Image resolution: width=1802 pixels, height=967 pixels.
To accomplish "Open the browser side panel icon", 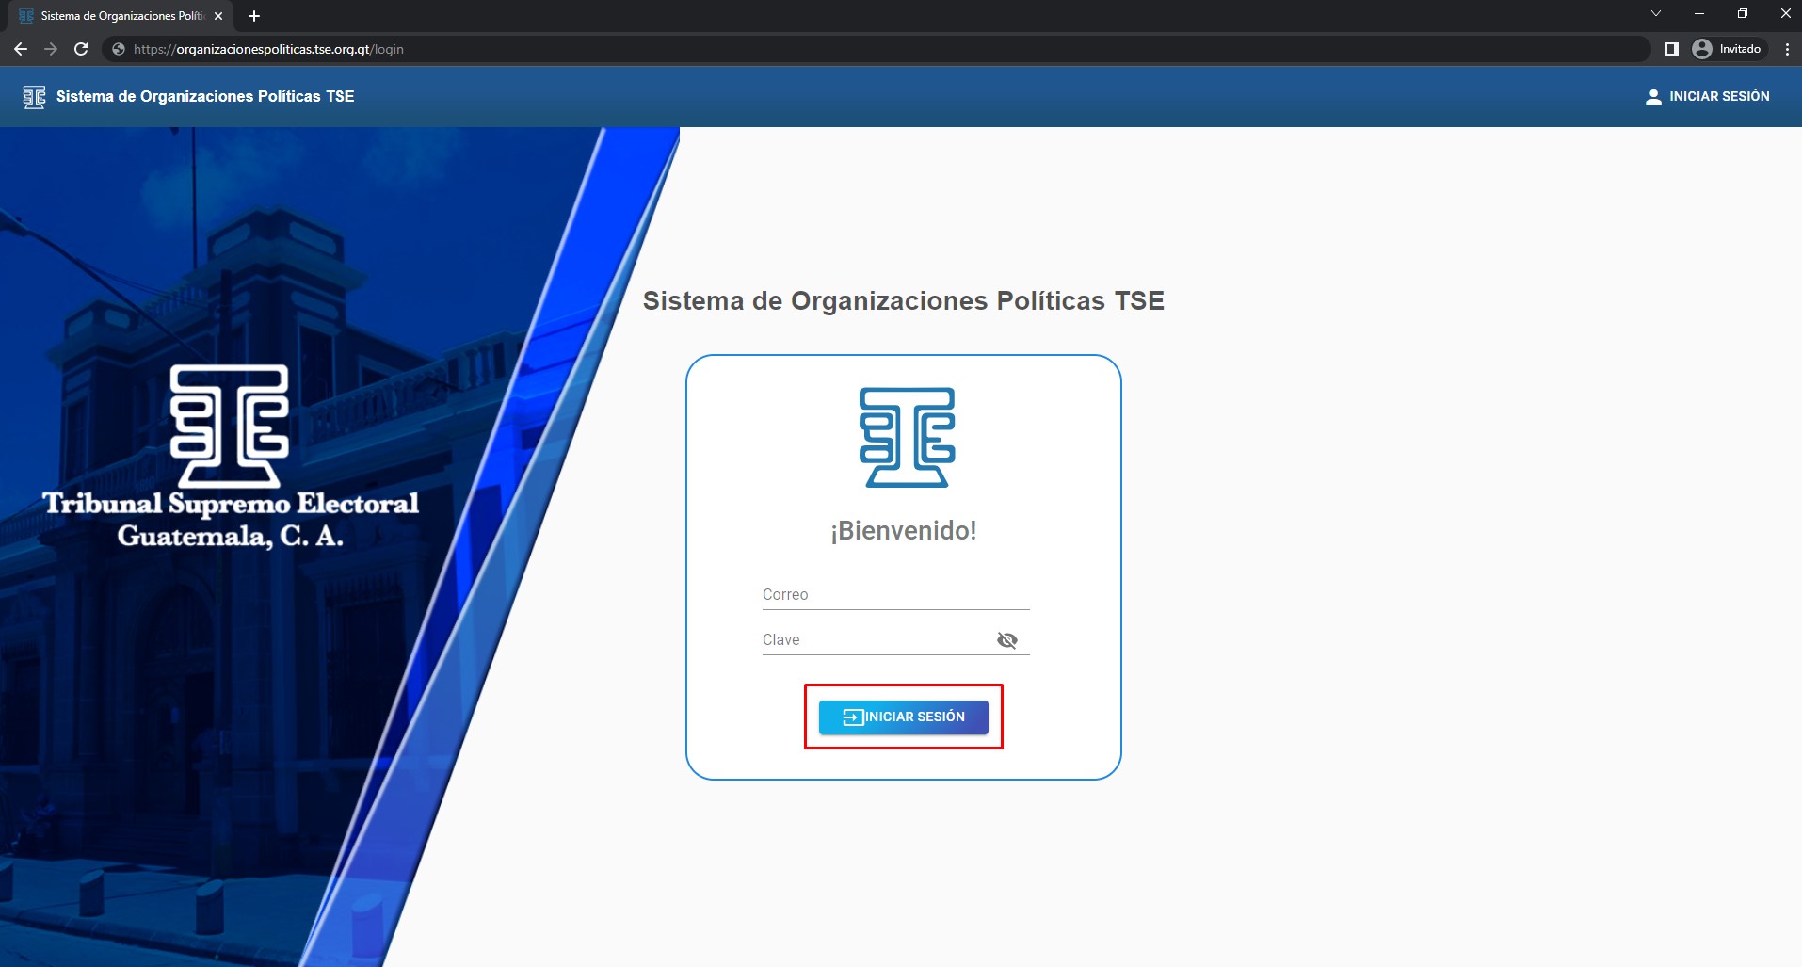I will 1672,49.
